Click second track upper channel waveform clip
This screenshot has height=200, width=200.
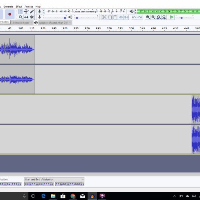coord(196,109)
